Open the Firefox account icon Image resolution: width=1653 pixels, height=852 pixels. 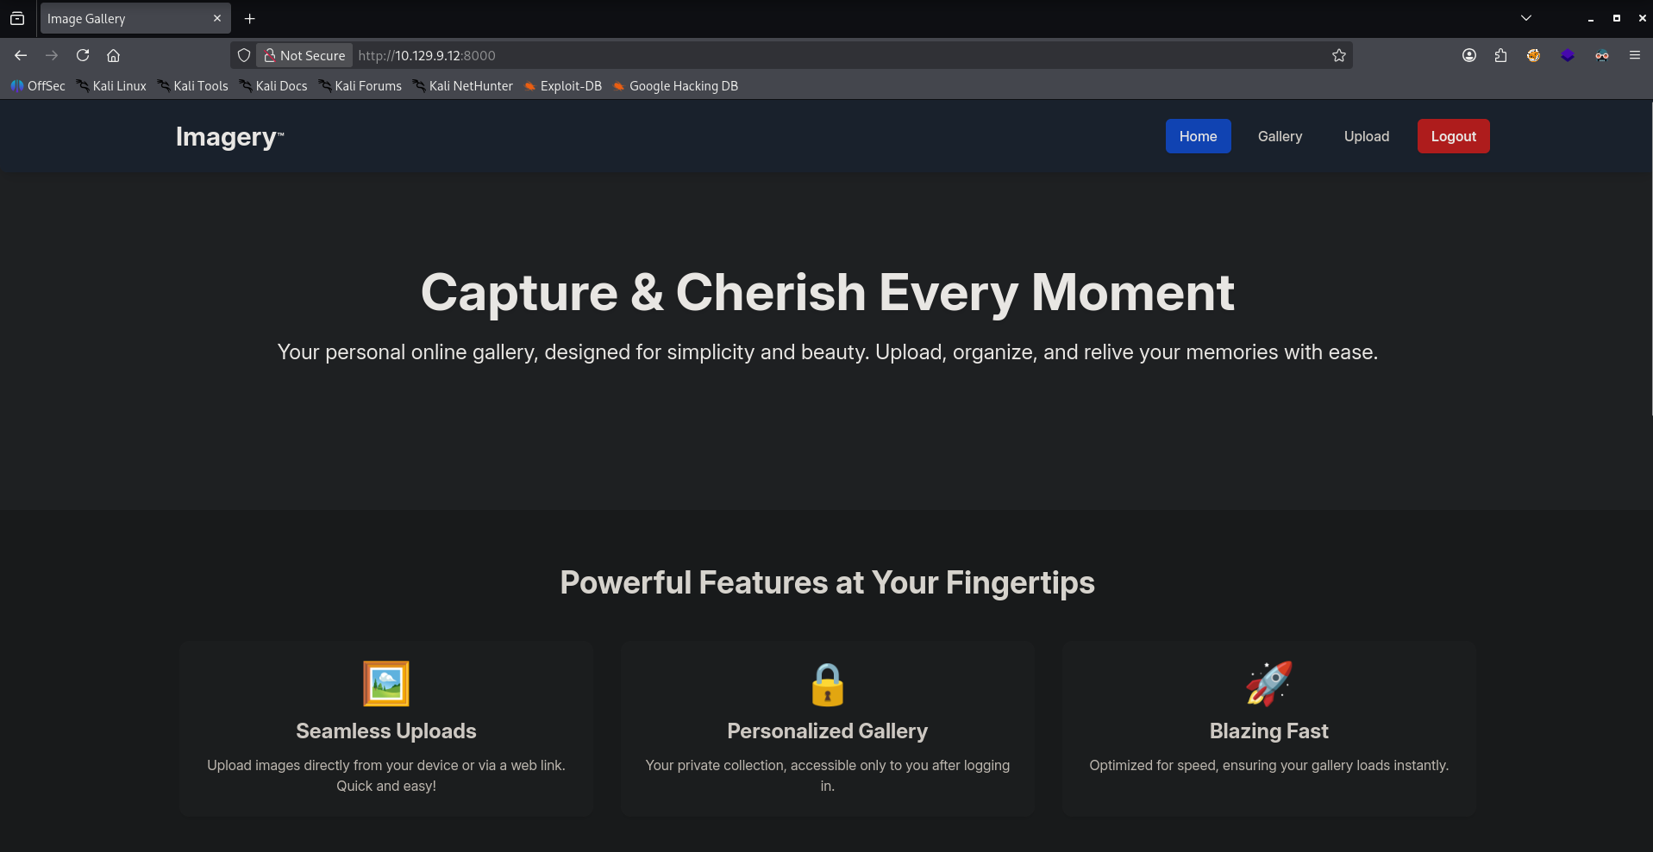[x=1469, y=55]
